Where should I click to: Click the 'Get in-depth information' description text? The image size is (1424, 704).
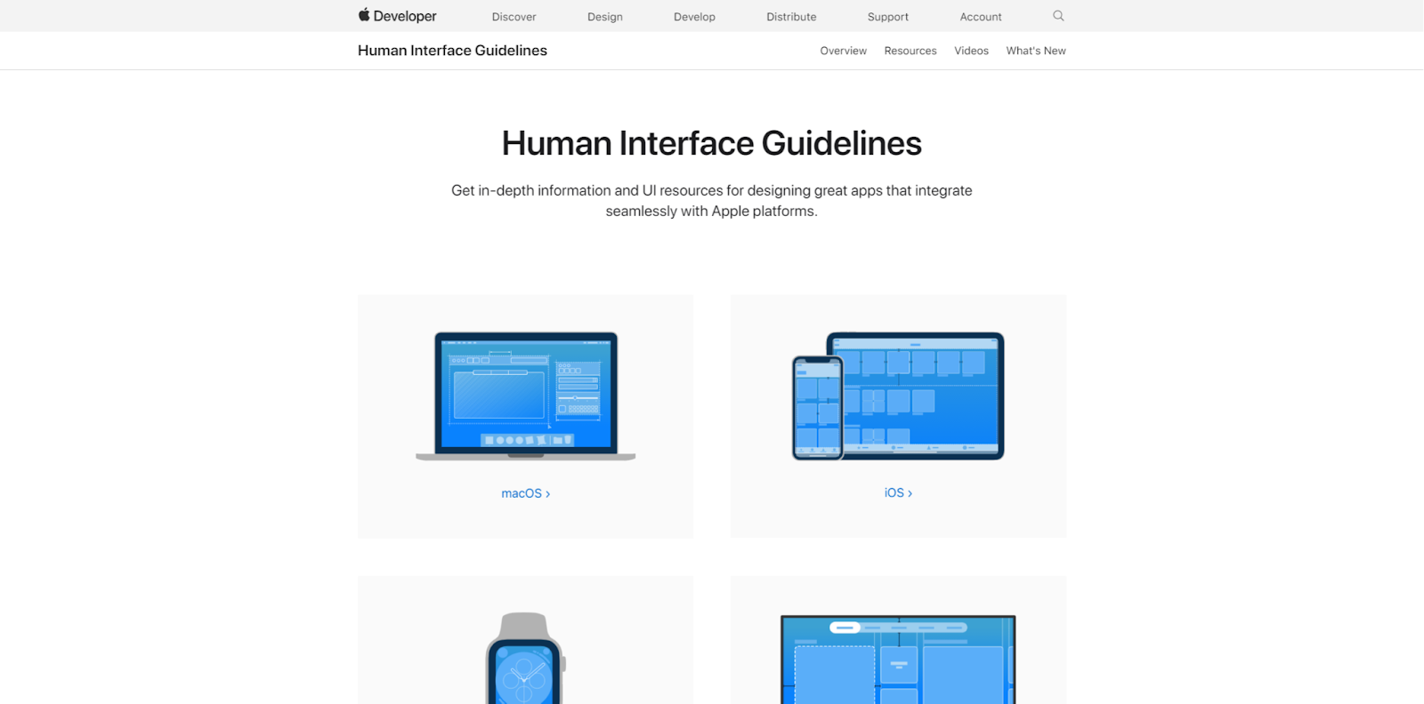(x=712, y=201)
